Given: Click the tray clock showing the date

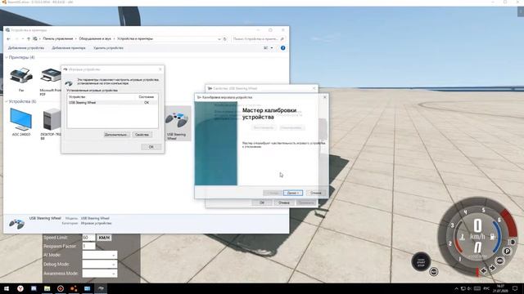Looking at the screenshot, I should point(500,288).
